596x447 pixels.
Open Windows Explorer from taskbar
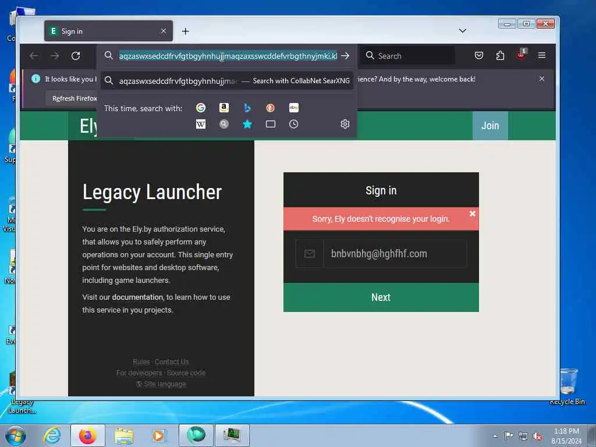124,435
